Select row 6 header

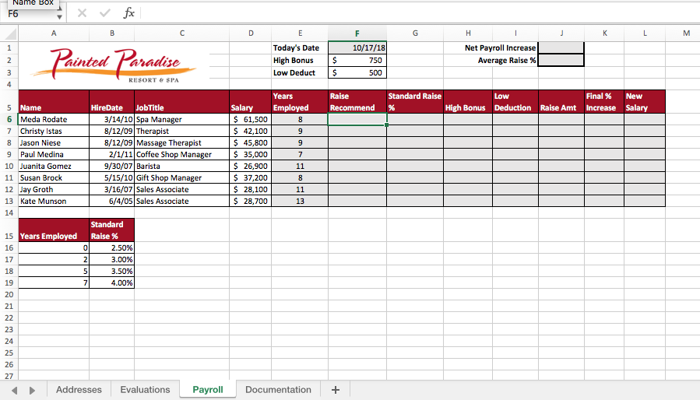click(9, 119)
